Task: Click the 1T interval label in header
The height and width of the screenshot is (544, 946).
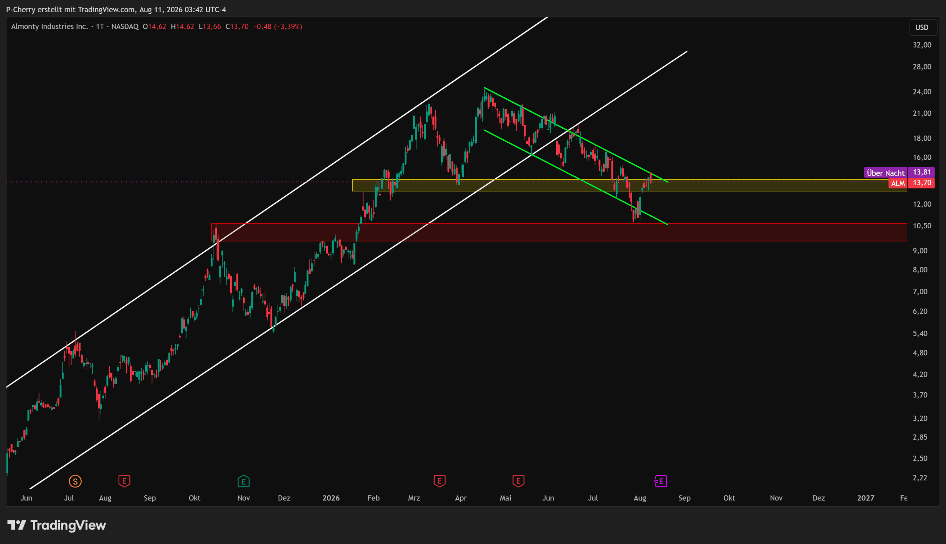Action: click(100, 27)
